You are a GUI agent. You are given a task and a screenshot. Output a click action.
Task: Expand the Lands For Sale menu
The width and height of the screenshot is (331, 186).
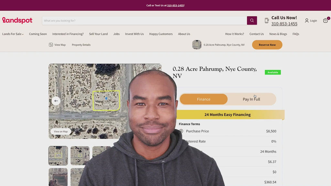13,34
